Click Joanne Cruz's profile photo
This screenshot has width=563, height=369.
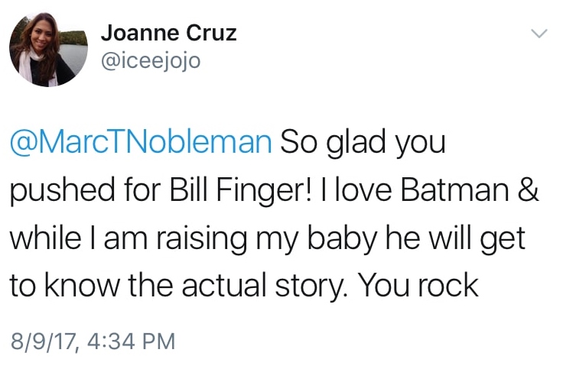point(48,49)
